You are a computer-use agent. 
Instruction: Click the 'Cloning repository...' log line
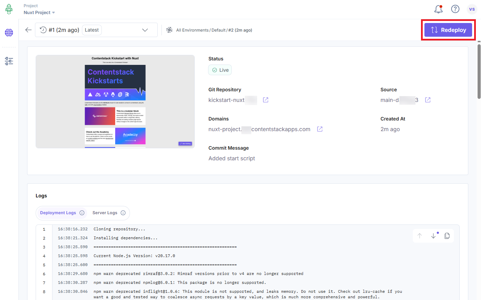[119, 229]
